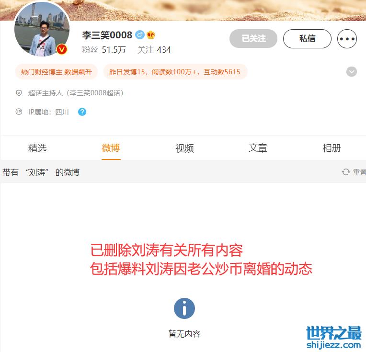Screen dimensions: 366x352
Task: Click the red V verification badge on avatar
Action: tap(62, 49)
